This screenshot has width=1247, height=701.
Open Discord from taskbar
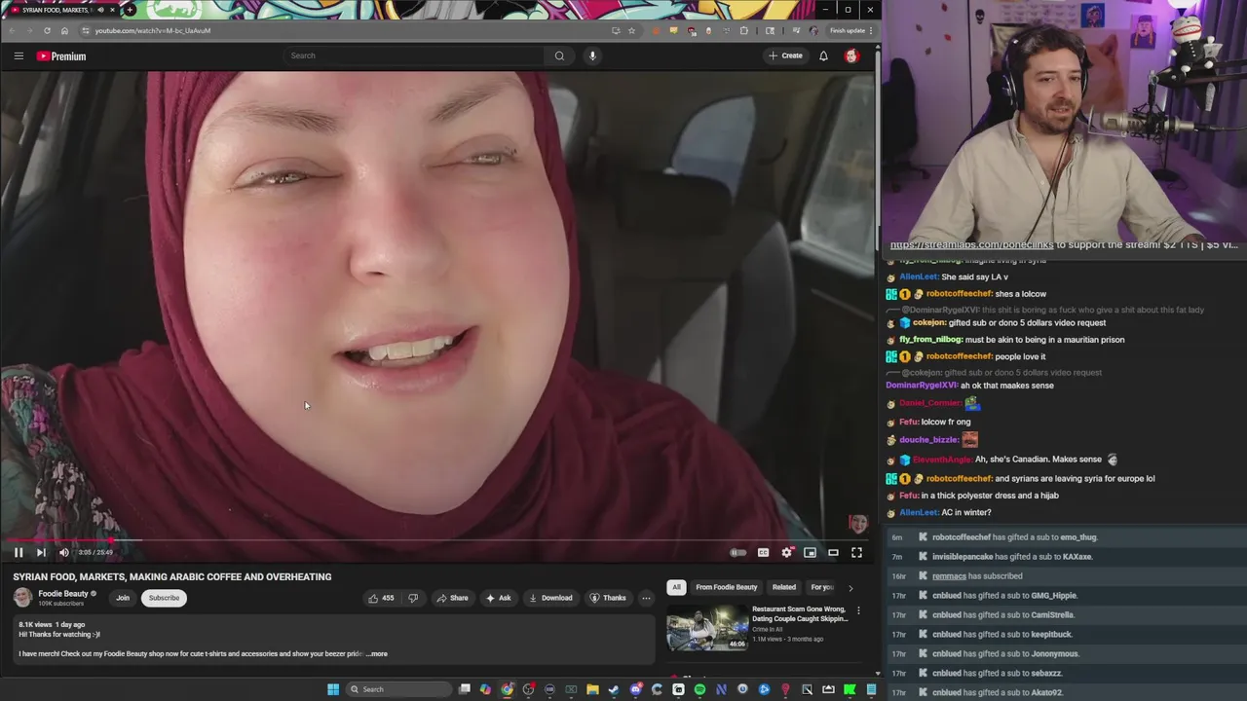click(635, 689)
